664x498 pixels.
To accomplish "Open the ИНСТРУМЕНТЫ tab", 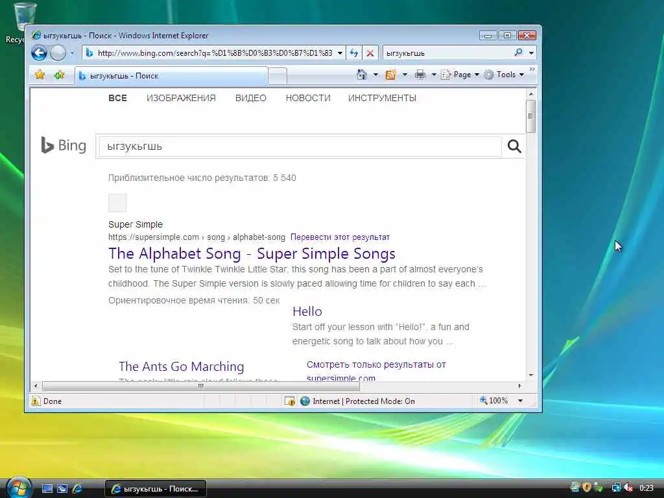I will click(382, 99).
